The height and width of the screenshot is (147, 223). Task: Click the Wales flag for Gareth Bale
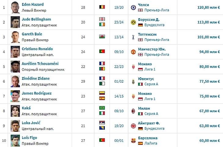pyautogui.click(x=102, y=37)
